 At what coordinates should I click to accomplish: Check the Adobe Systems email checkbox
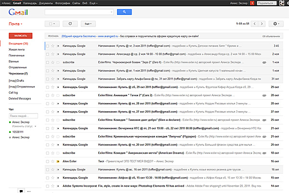tap(47, 186)
